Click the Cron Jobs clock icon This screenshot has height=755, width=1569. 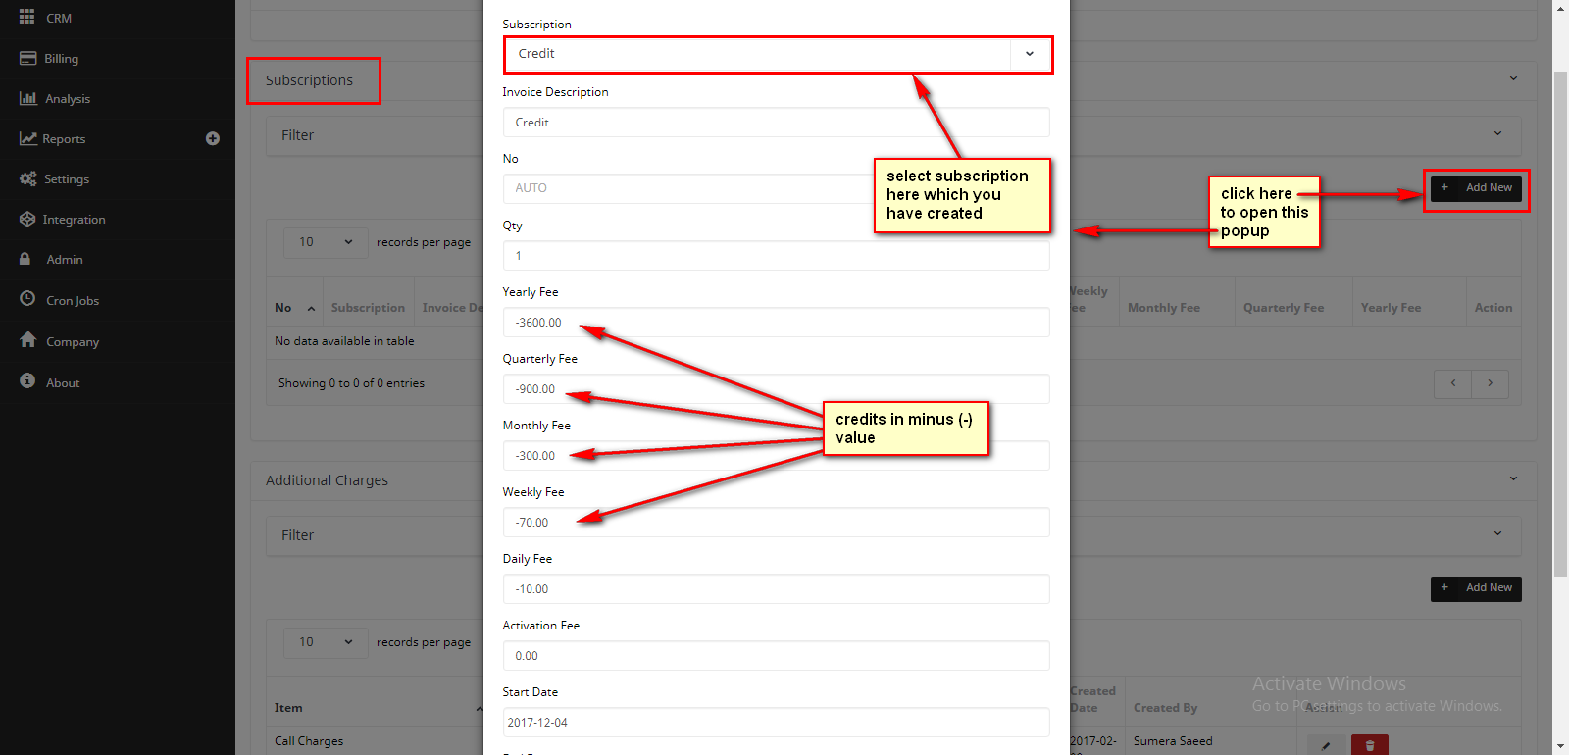pos(27,300)
